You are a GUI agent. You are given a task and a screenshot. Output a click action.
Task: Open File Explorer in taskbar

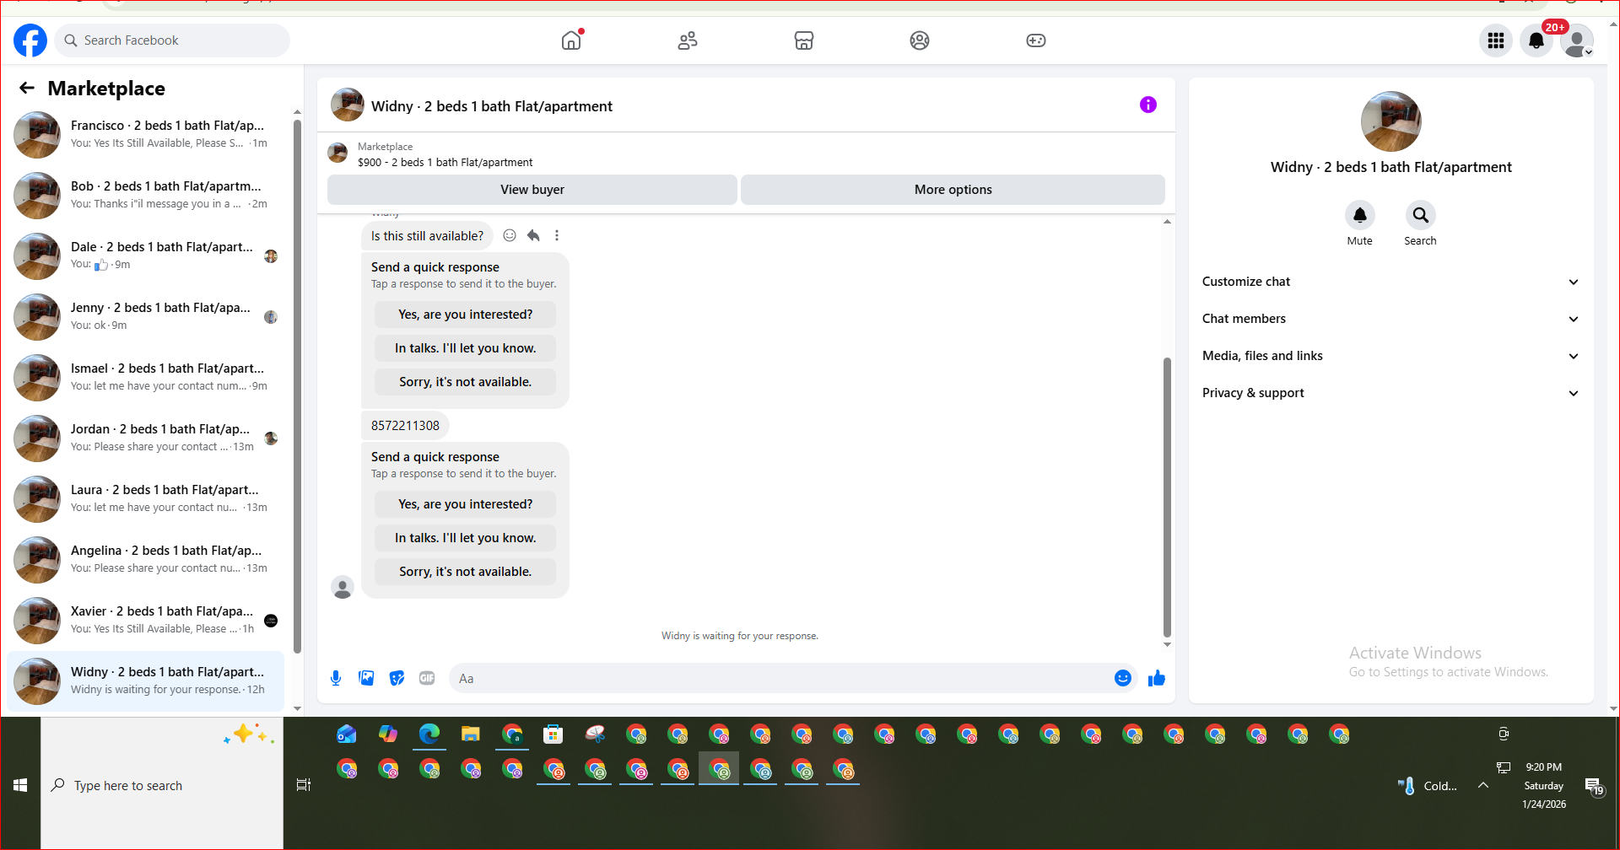(x=471, y=734)
